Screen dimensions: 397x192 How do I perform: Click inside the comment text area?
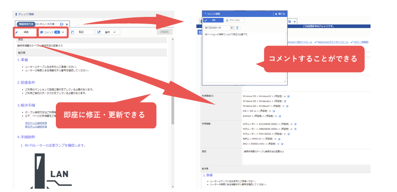(244, 58)
